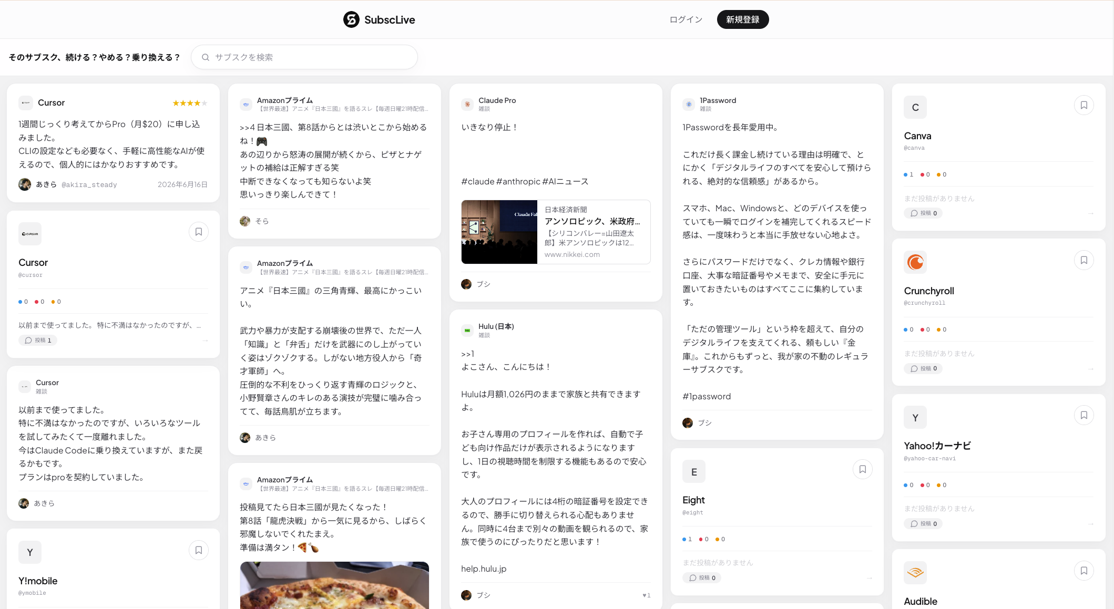Click the #1password hashtag

(707, 397)
